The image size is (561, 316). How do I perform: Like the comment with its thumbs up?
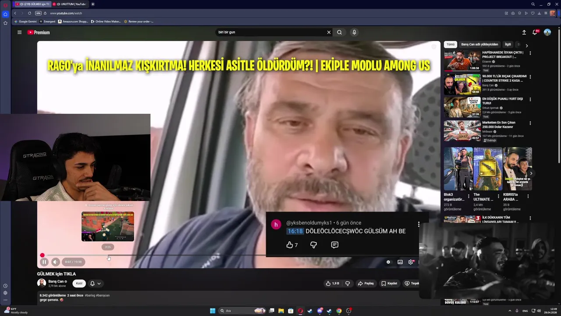coord(290,245)
